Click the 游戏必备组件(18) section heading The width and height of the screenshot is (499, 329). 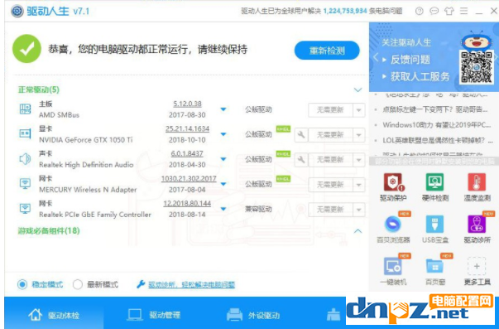[x=49, y=230]
